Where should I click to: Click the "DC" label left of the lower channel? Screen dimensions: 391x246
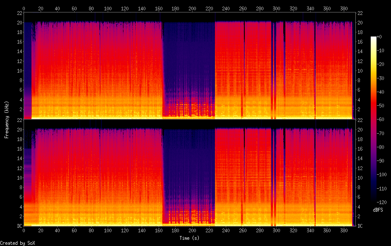pyautogui.click(x=20, y=226)
